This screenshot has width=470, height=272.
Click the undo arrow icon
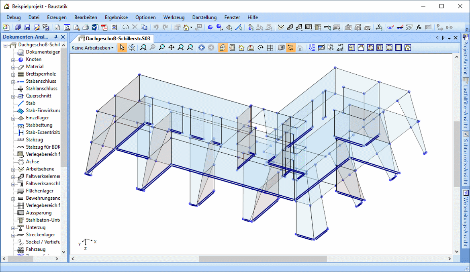coord(156,27)
